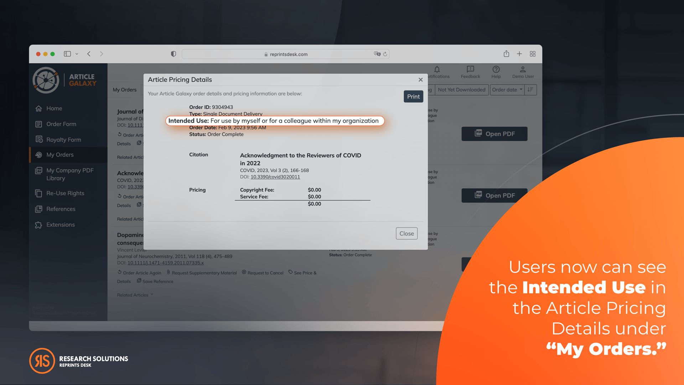Click the DOI link 10.3390/covid3020011
684x385 pixels.
click(275, 176)
